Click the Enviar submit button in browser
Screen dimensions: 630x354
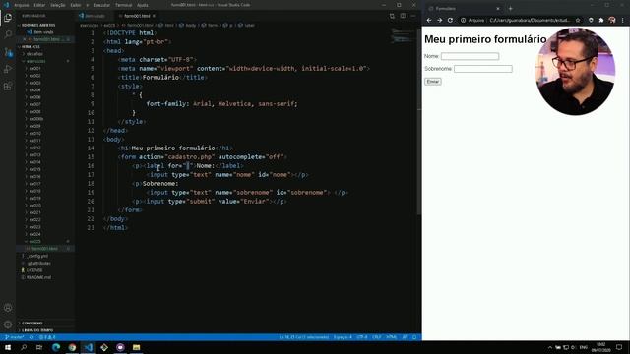tap(433, 82)
